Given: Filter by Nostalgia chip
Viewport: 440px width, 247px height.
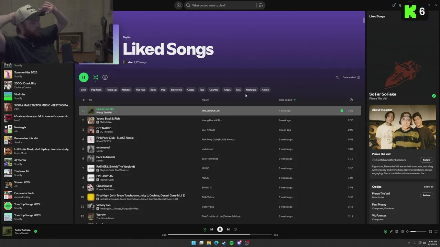Looking at the screenshot, I should point(251,90).
